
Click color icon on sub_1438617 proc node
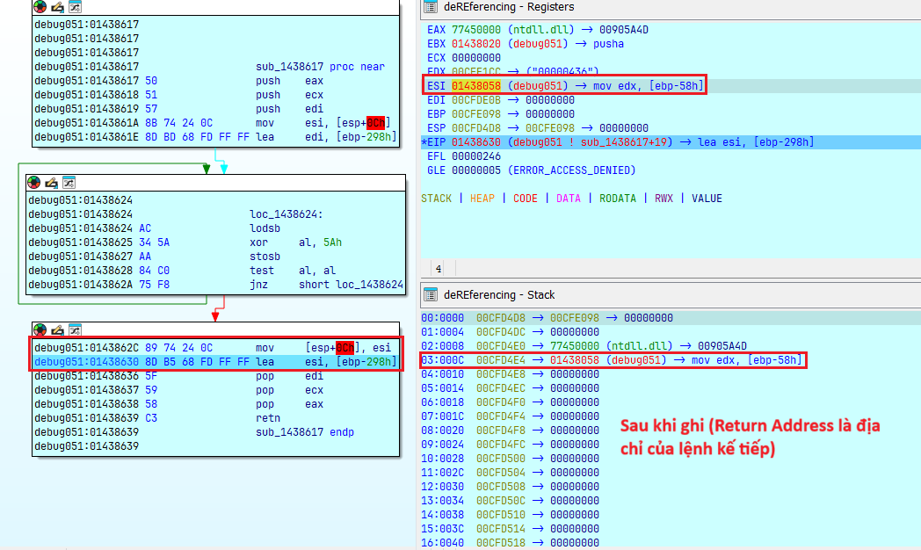click(x=39, y=6)
